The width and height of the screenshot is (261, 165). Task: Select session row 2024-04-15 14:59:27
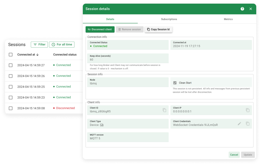[x=11, y=65]
